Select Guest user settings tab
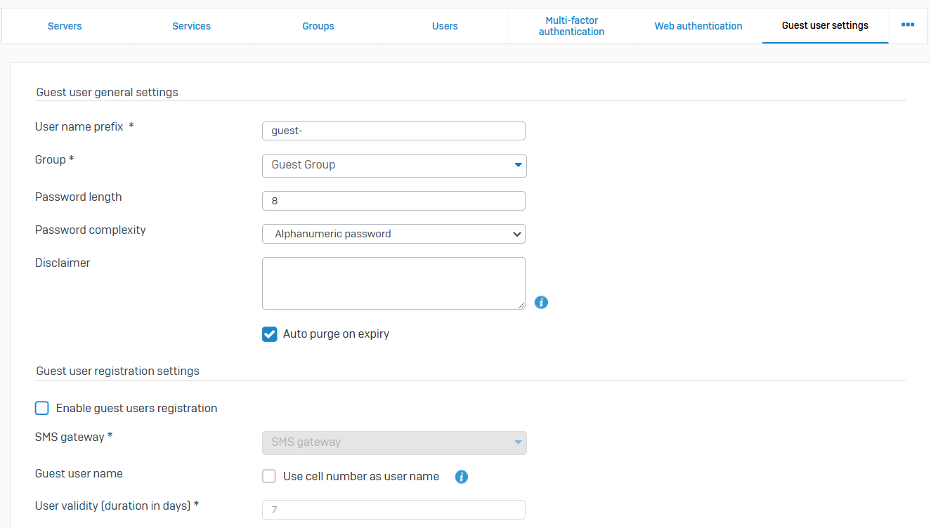The height and width of the screenshot is (528, 931). (x=825, y=26)
